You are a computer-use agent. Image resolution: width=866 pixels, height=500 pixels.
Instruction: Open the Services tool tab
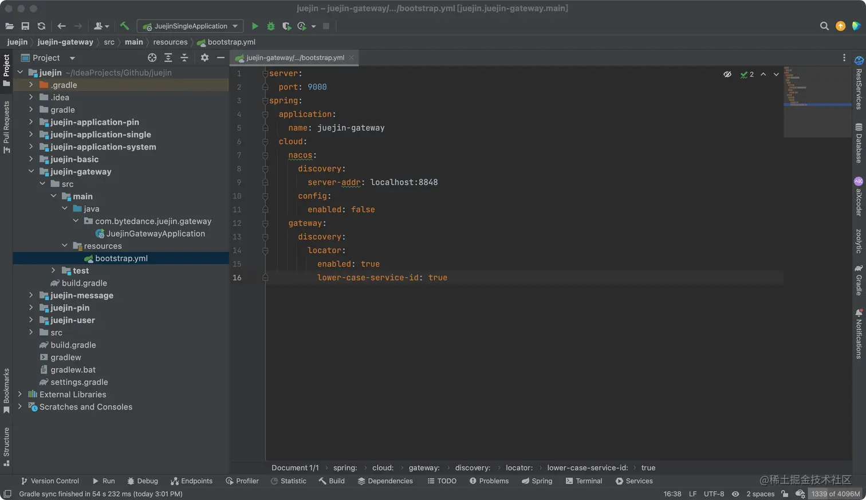click(634, 481)
